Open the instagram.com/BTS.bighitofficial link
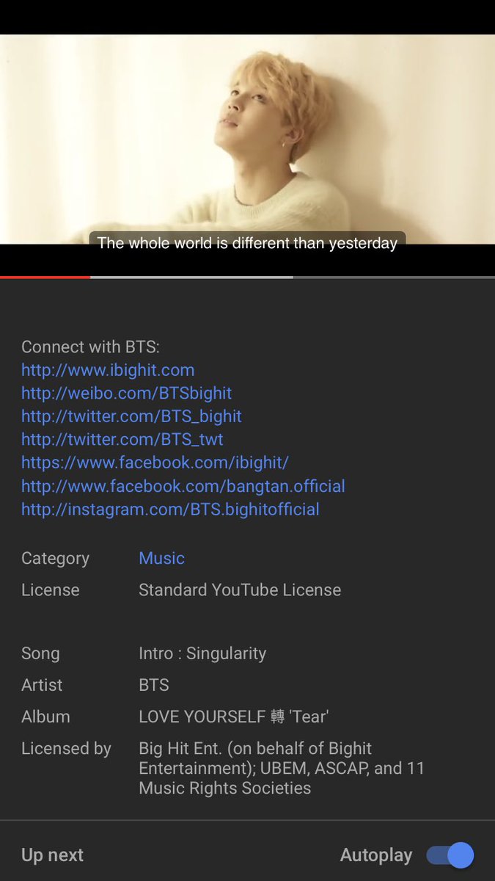Screen dimensions: 495x881 (x=170, y=510)
